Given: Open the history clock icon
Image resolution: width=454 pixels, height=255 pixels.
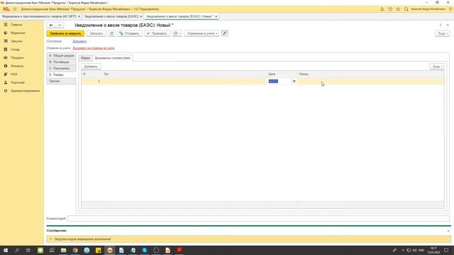Looking at the screenshot, I should (x=390, y=9).
